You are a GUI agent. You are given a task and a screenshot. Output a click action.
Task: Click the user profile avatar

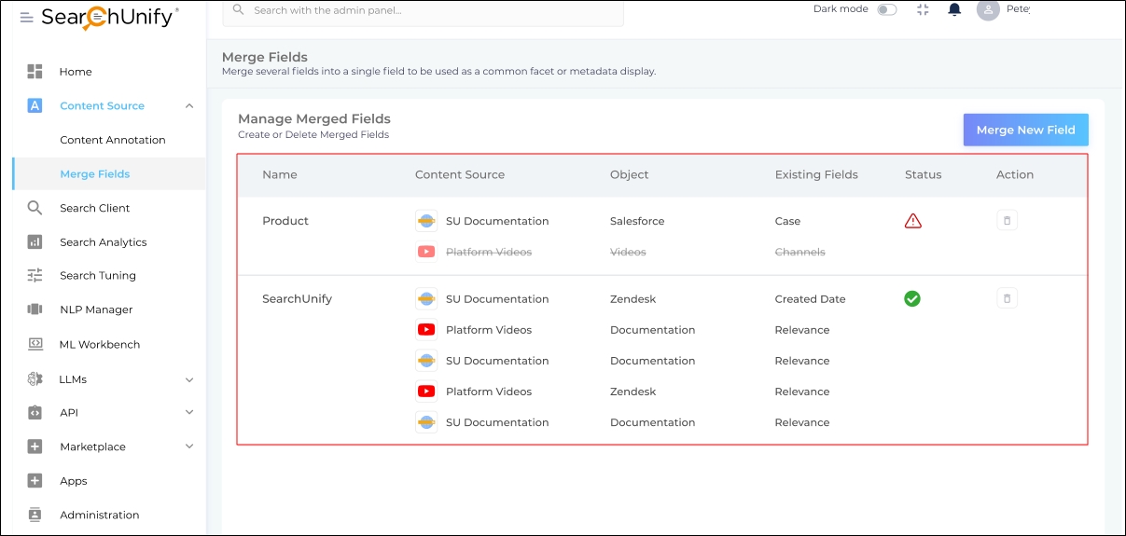(987, 9)
